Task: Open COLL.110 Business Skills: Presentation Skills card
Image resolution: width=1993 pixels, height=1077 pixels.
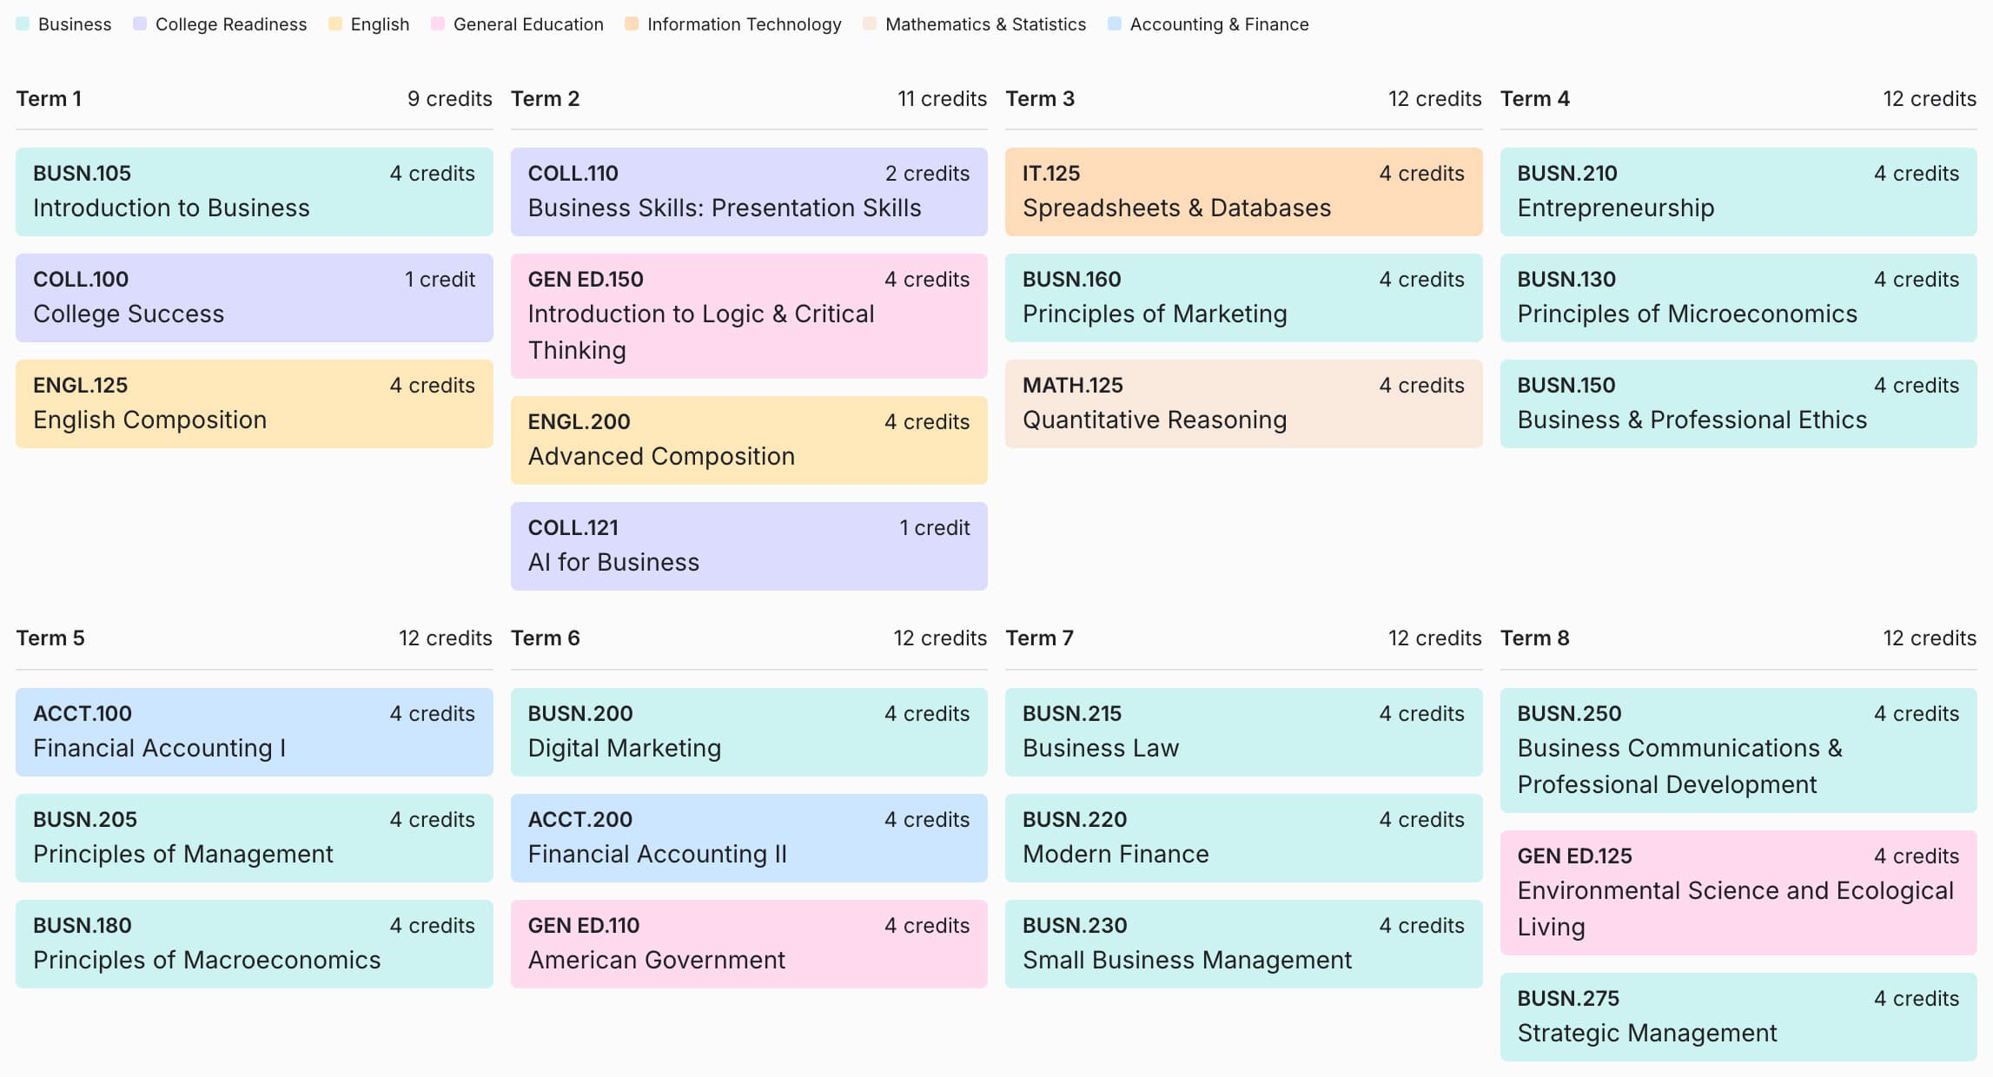Action: pyautogui.click(x=749, y=191)
